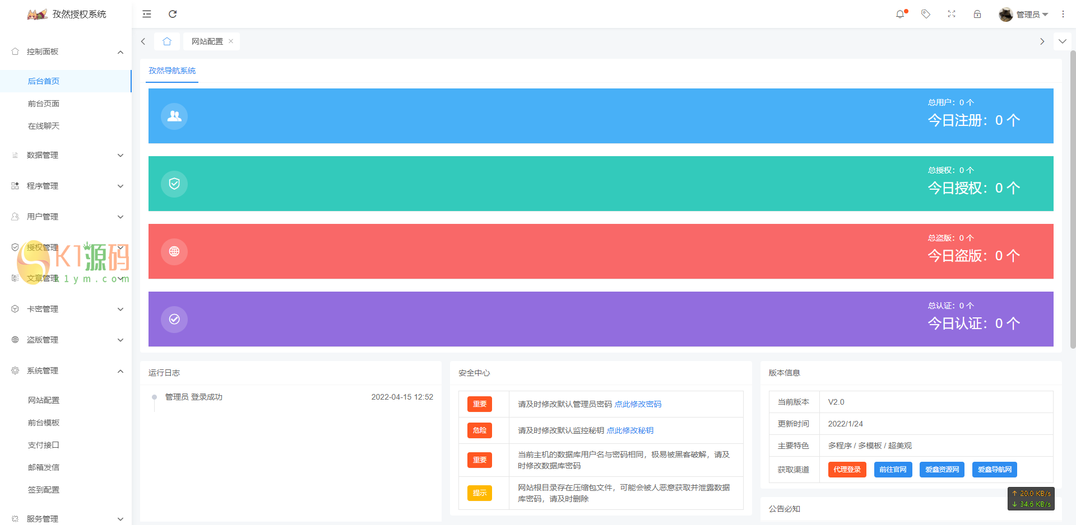Image resolution: width=1076 pixels, height=525 pixels.
Task: Click the lock screen icon
Action: [977, 14]
